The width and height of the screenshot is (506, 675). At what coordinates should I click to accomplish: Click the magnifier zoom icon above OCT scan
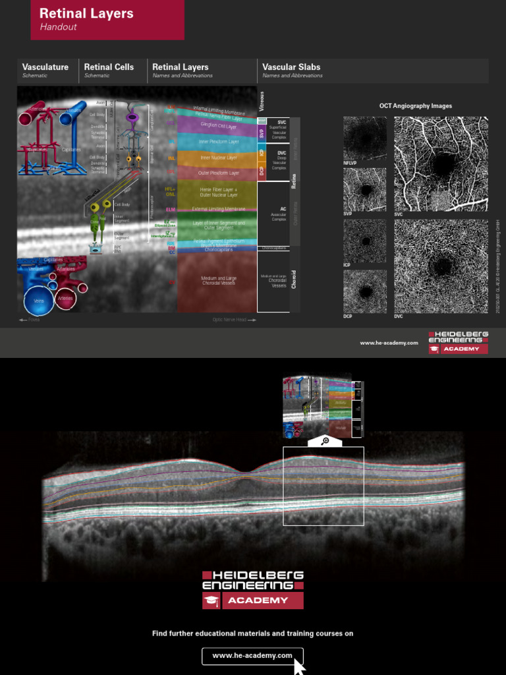coord(325,441)
